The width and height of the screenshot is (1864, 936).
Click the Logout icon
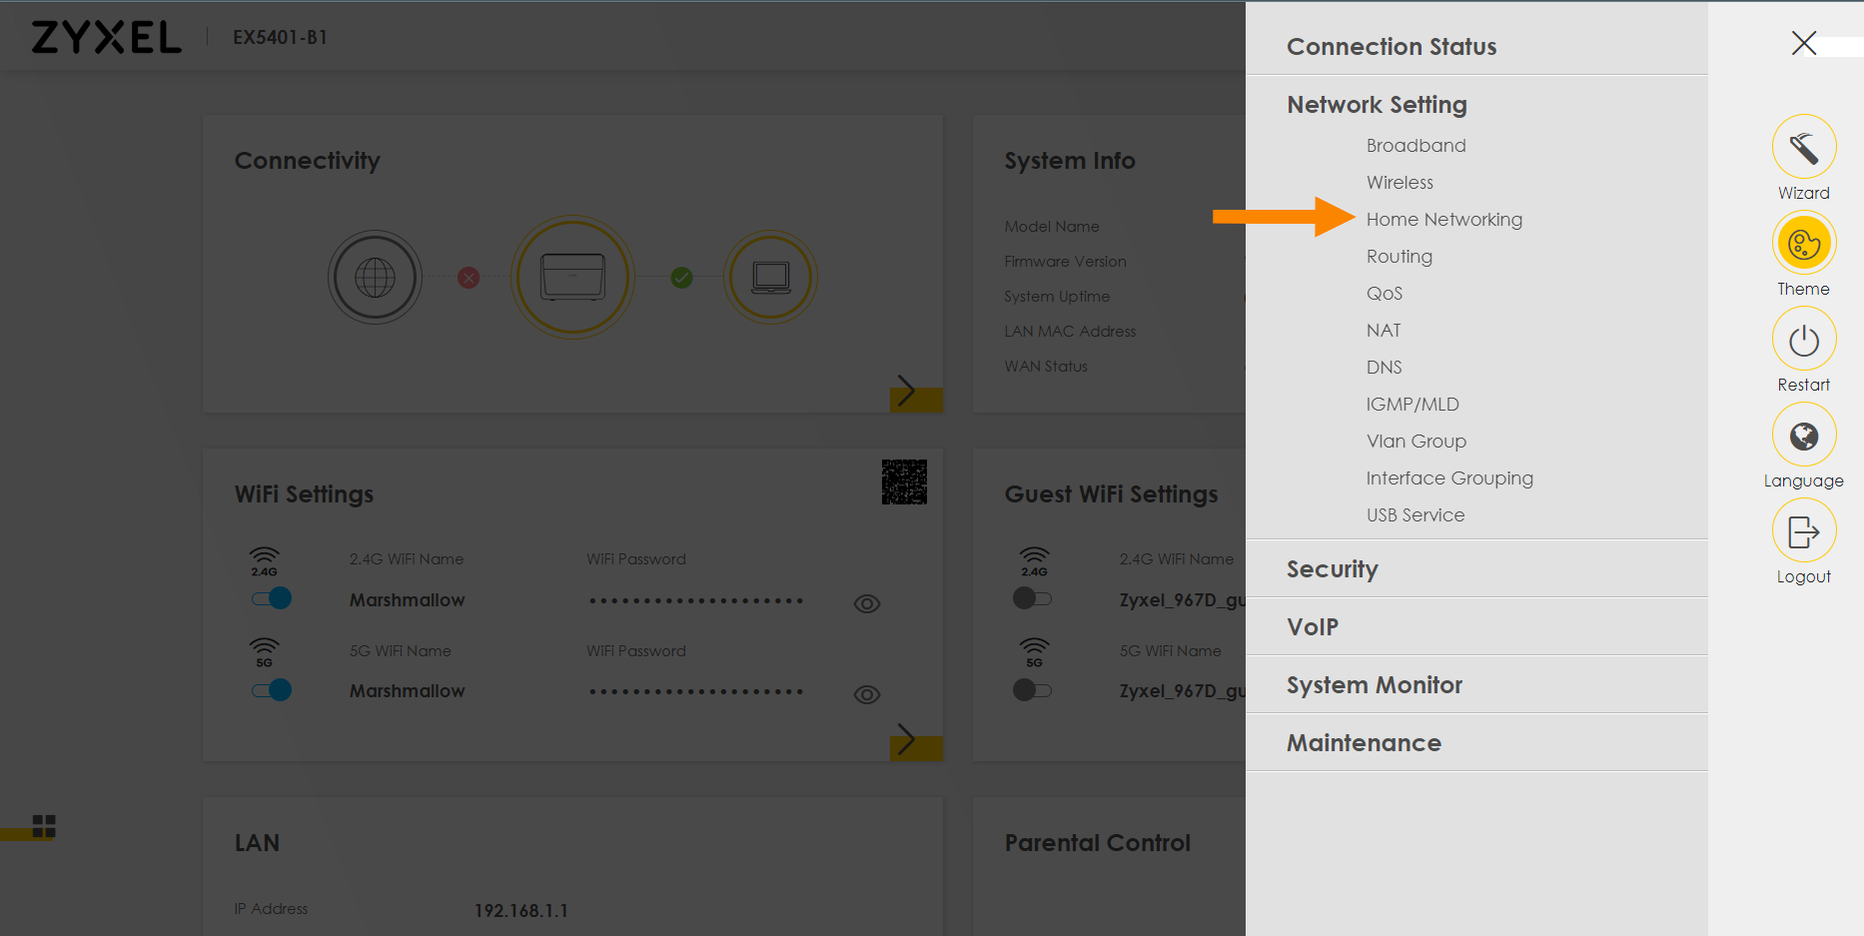coord(1804,530)
